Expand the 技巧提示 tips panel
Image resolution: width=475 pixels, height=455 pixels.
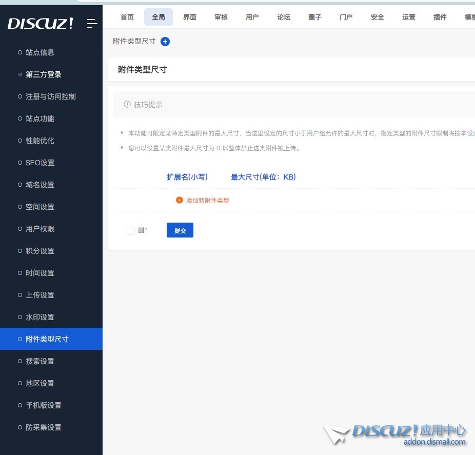click(148, 105)
